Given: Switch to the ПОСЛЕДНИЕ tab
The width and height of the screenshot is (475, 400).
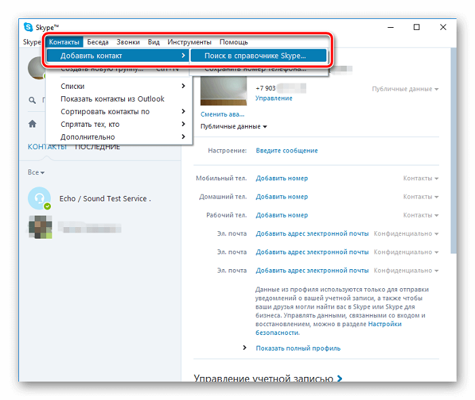Looking at the screenshot, I should coord(97,147).
